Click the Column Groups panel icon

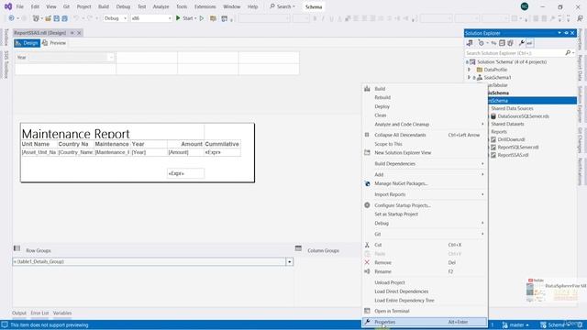298,248
